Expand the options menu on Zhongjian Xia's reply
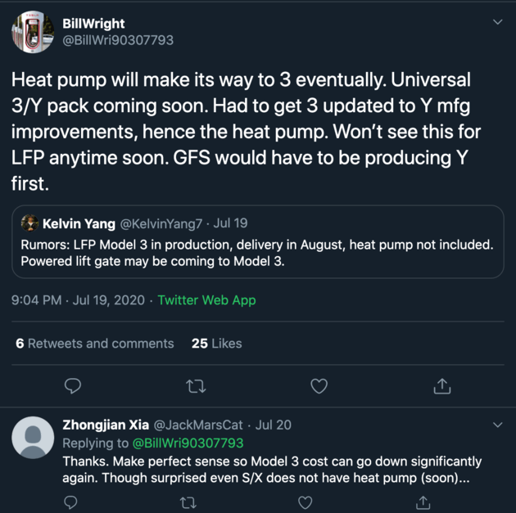The width and height of the screenshot is (516, 513). point(498,425)
